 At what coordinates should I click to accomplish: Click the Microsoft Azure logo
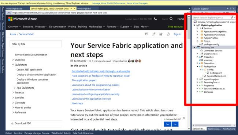23,19
